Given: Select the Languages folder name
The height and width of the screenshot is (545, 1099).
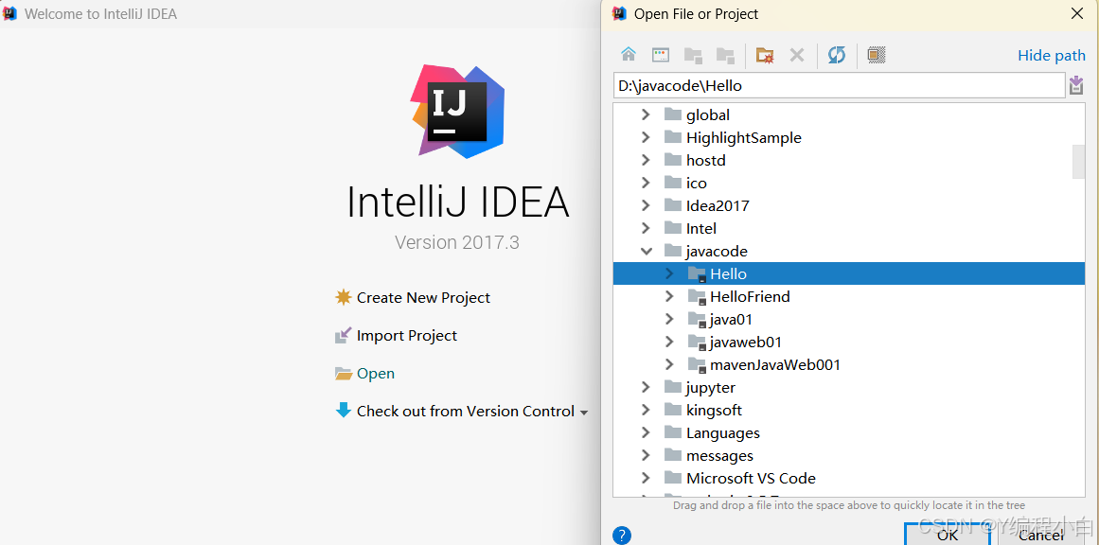Looking at the screenshot, I should click(x=722, y=433).
